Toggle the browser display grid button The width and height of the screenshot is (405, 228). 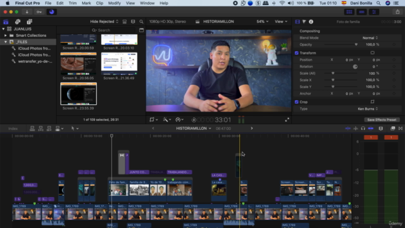pos(349,12)
